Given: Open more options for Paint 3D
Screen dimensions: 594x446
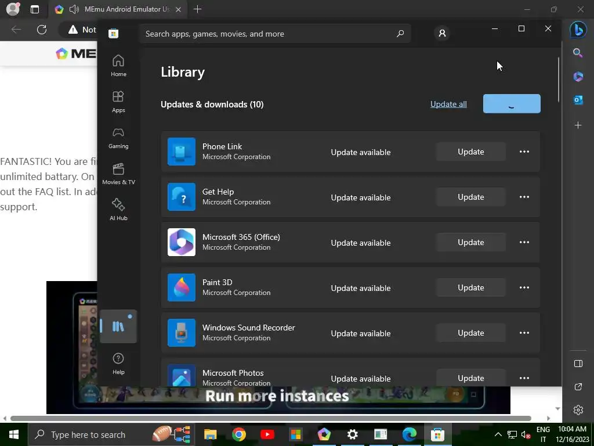Looking at the screenshot, I should point(524,287).
